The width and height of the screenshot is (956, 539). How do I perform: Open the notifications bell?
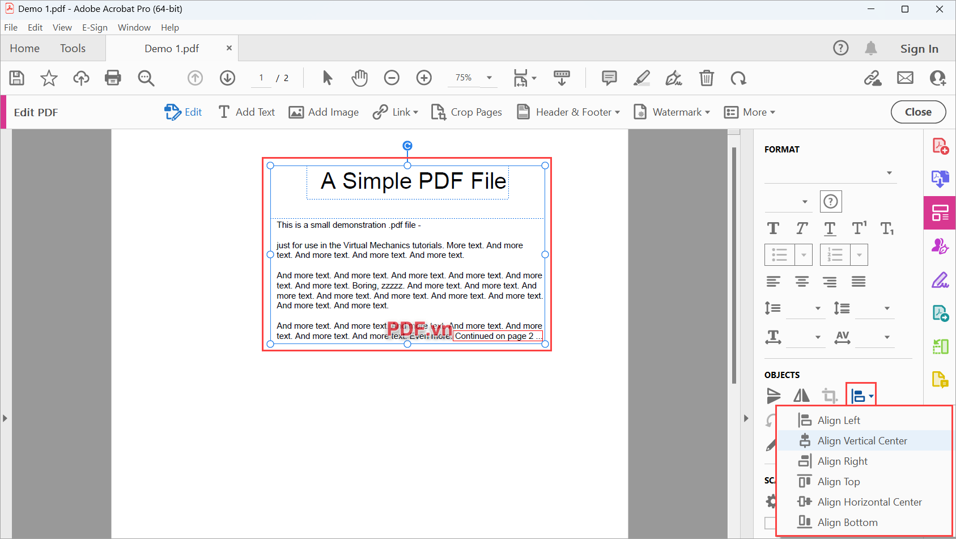pyautogui.click(x=871, y=48)
